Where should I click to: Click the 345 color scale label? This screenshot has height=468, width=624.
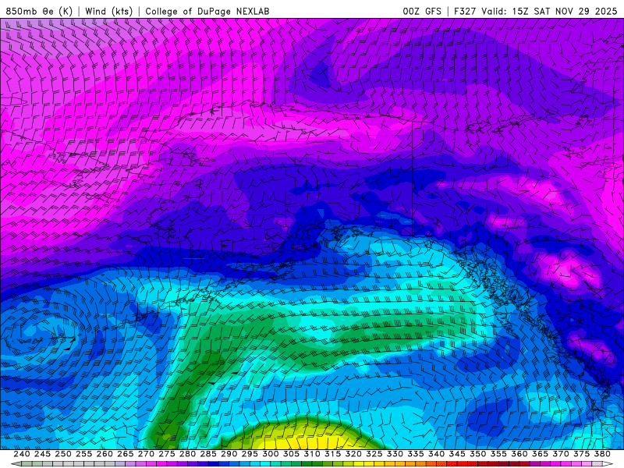[x=457, y=454]
